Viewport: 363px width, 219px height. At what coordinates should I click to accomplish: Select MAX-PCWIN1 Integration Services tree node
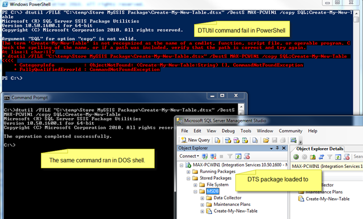(240, 165)
